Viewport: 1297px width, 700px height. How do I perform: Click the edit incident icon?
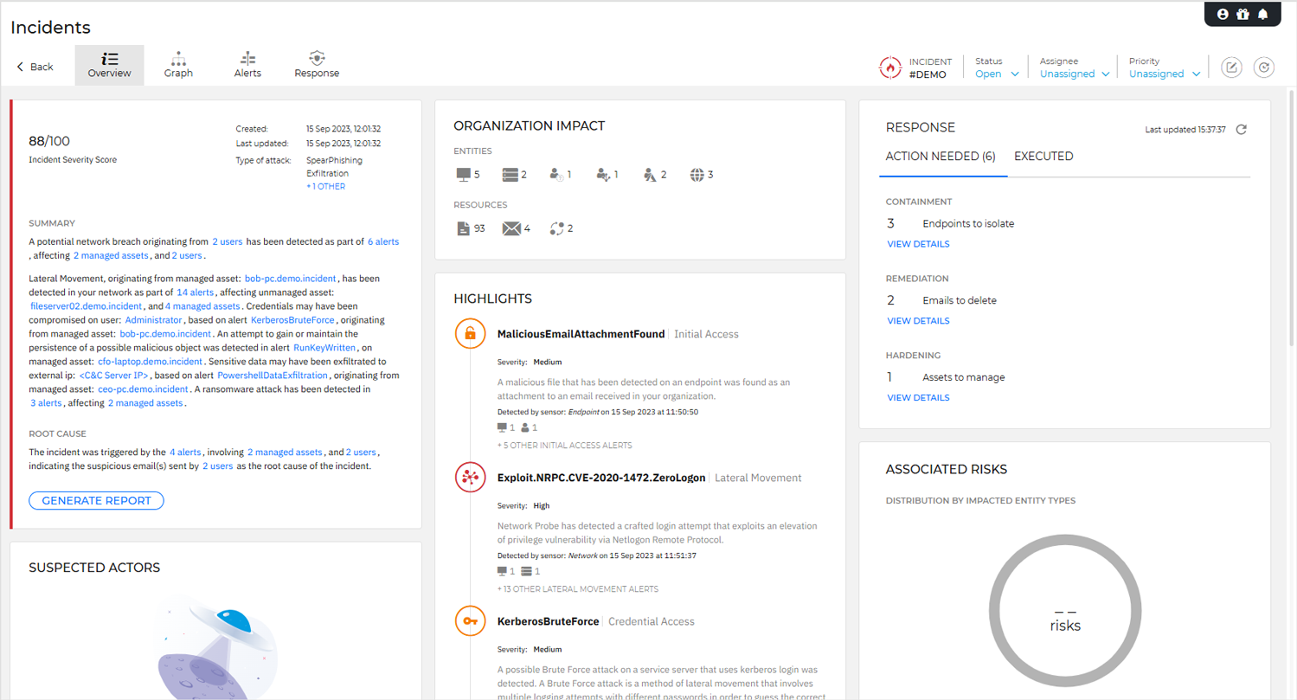click(1231, 67)
